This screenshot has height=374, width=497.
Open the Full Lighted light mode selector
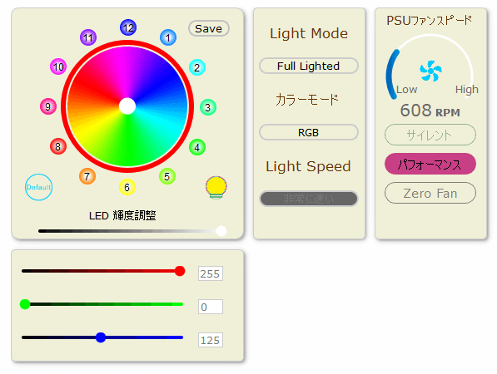point(308,66)
